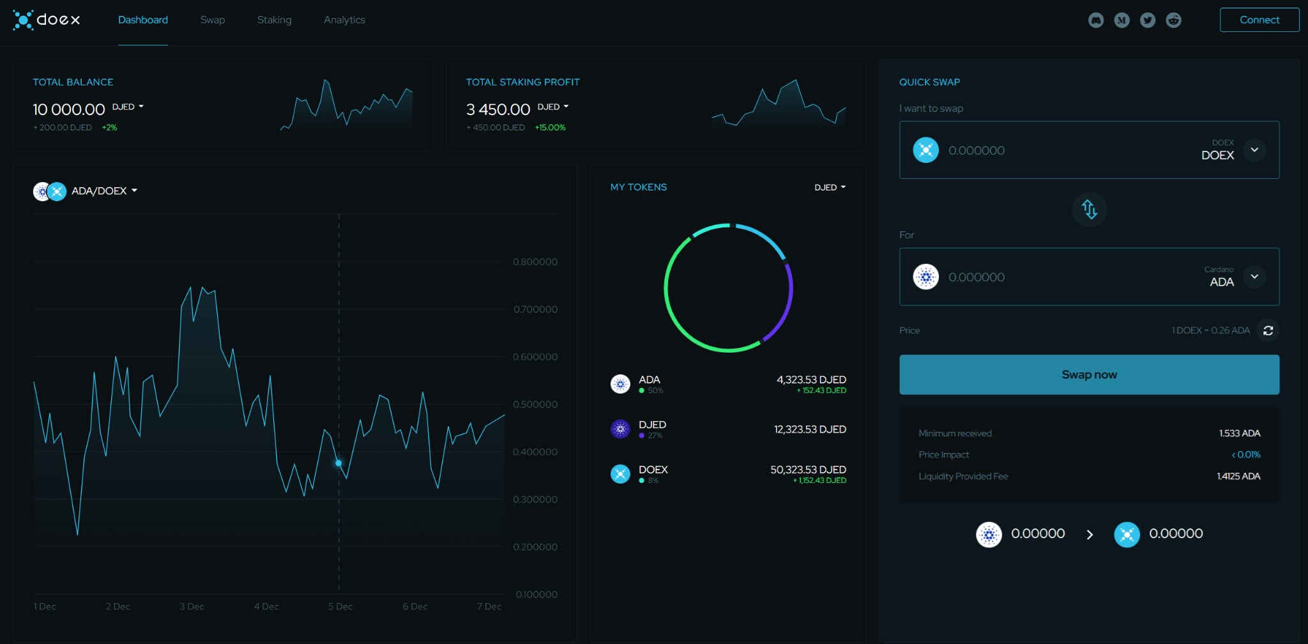Click the DOEX token icon in My Tokens

620,473
